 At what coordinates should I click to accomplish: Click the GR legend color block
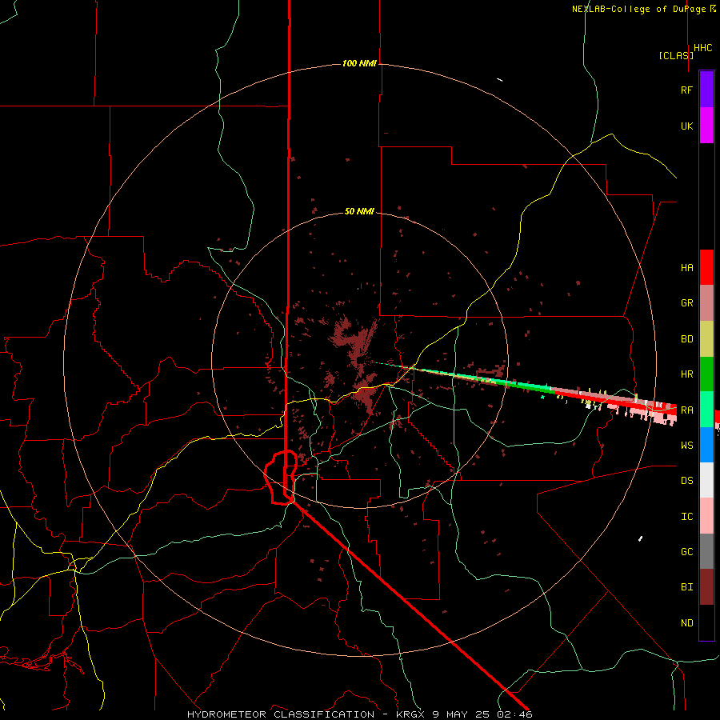(x=706, y=303)
